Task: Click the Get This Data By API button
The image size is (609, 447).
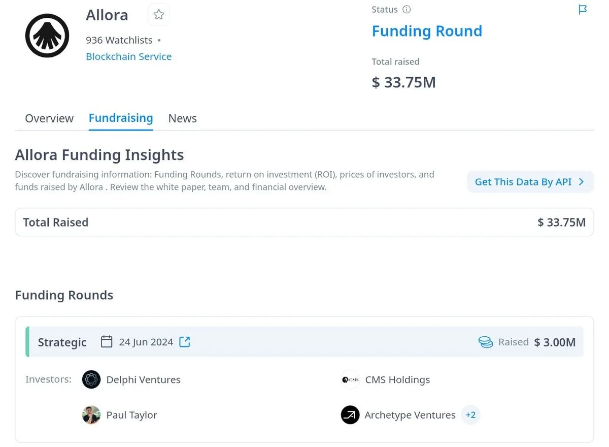Action: (530, 182)
